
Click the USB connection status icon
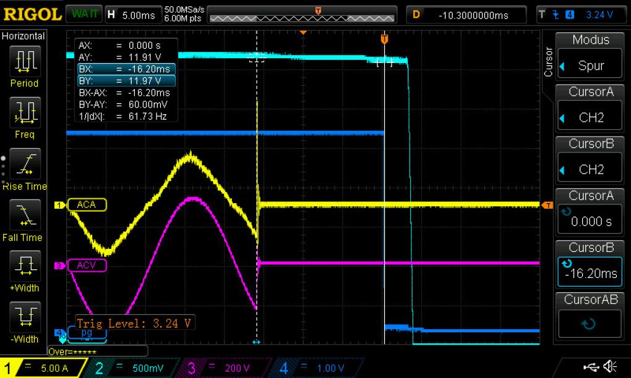point(590,366)
